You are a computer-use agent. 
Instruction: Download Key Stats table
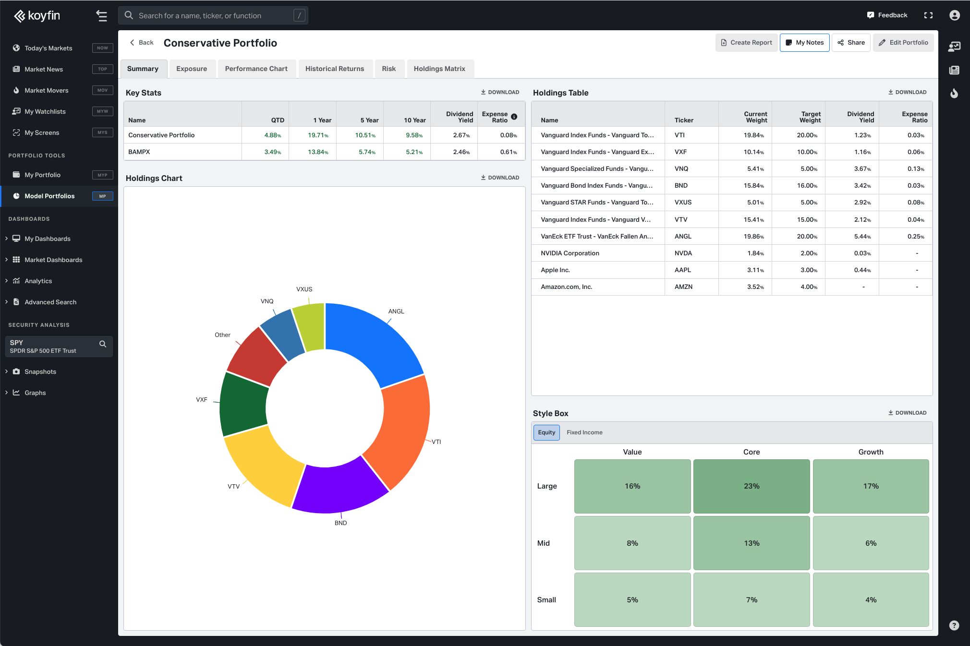point(500,92)
